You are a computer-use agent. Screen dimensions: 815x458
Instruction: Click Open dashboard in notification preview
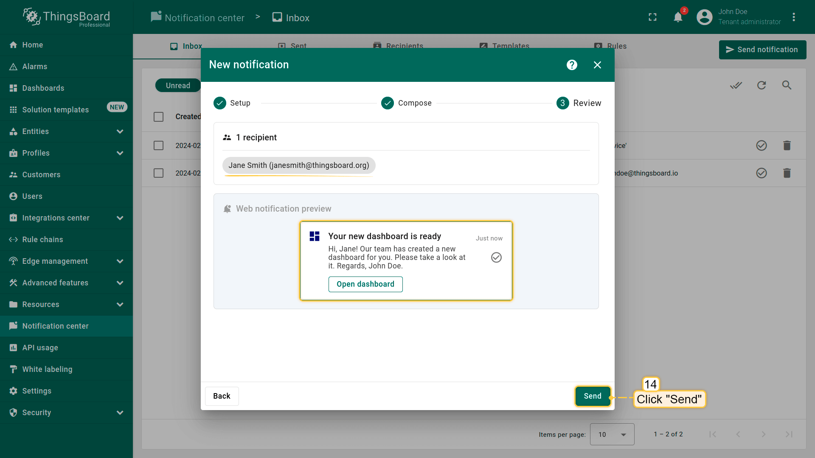[365, 284]
